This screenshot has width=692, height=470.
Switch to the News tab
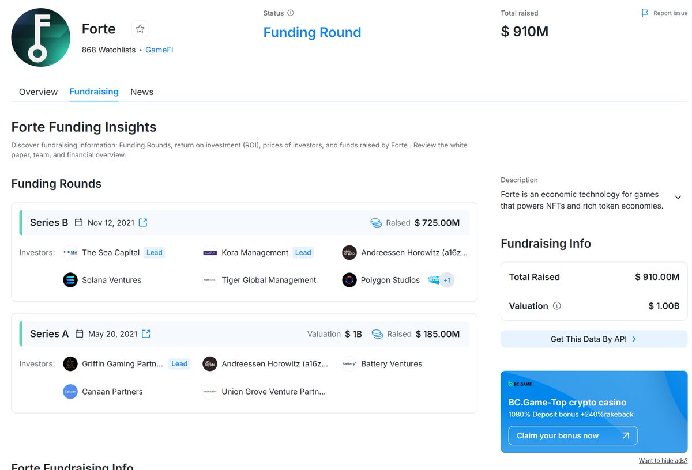tap(142, 92)
